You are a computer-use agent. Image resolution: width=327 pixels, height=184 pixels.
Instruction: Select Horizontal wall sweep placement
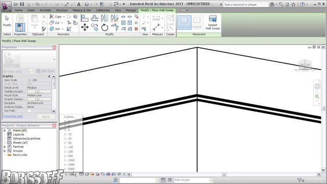184,22
